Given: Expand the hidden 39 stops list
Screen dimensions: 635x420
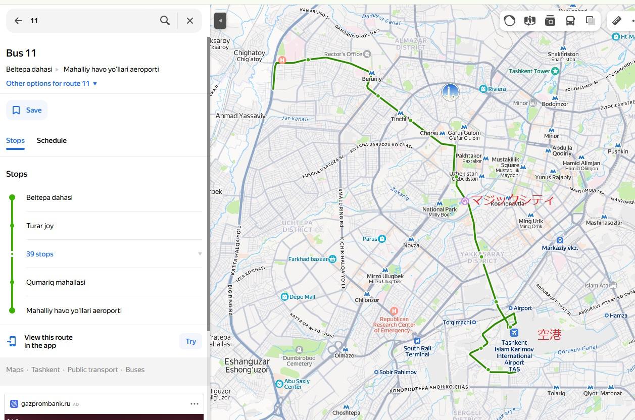Looking at the screenshot, I should pos(40,254).
